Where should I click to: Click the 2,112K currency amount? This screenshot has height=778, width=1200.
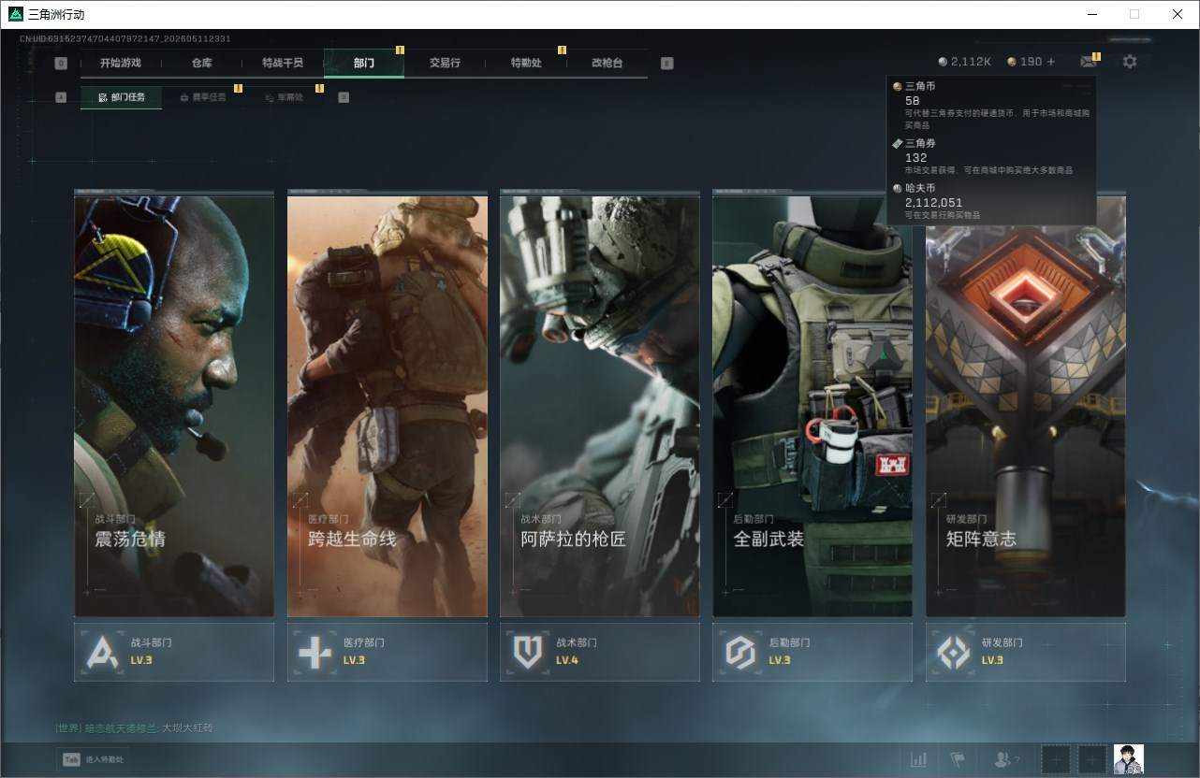point(971,62)
